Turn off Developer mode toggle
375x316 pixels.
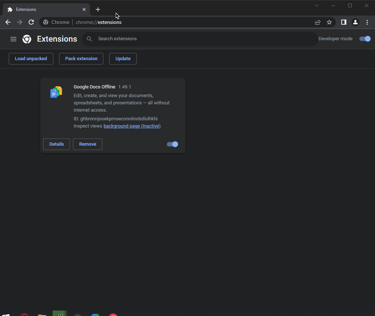(x=365, y=39)
